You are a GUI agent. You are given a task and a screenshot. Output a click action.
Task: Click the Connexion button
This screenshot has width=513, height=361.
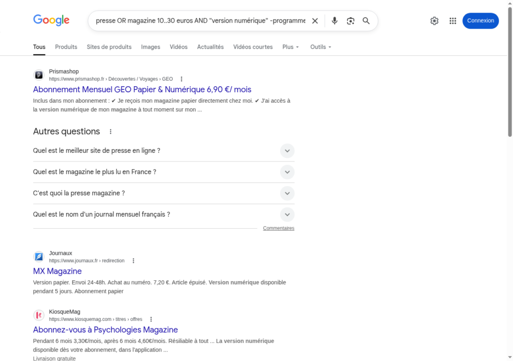pos(480,21)
